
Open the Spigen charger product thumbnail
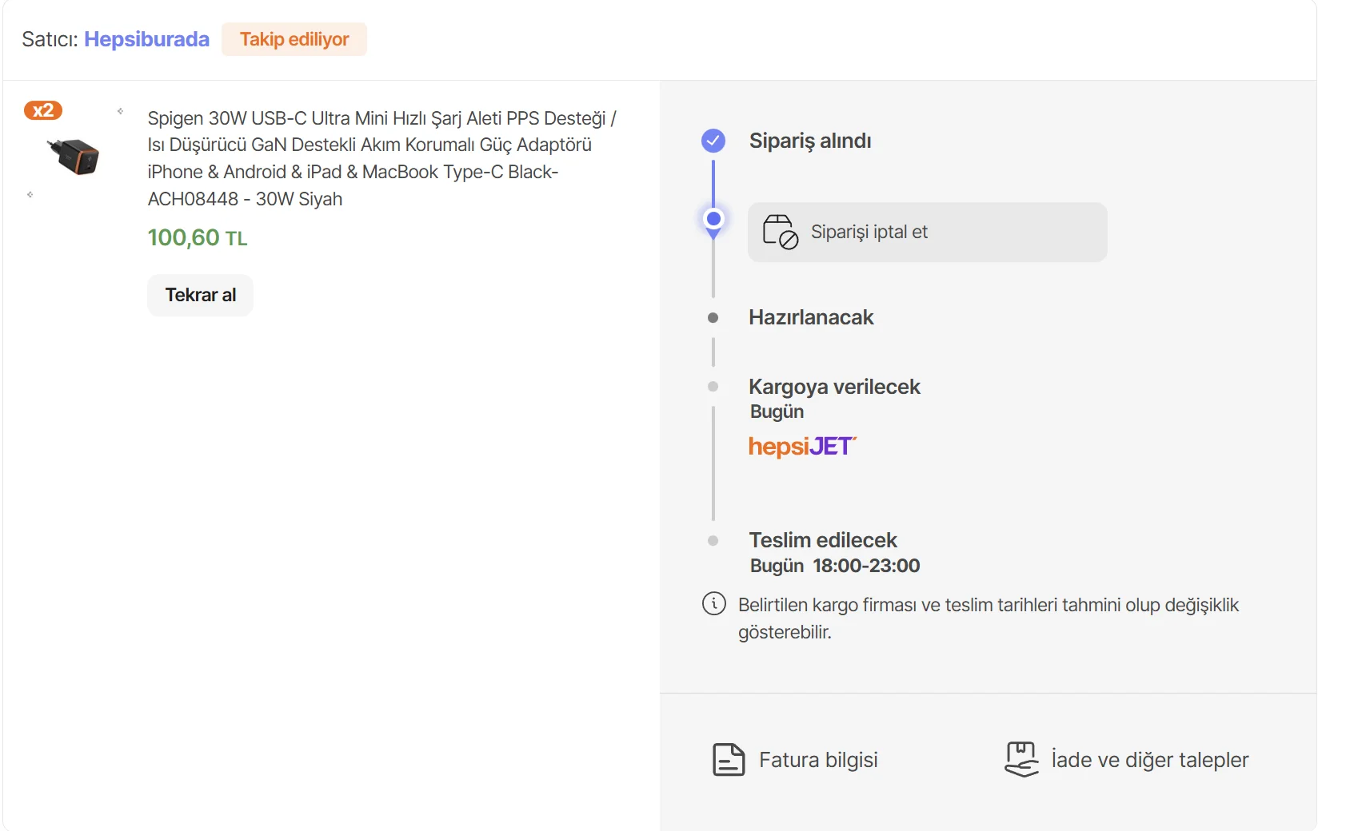pos(74,156)
